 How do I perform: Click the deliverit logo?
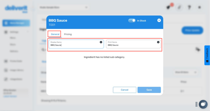(x=16, y=9)
